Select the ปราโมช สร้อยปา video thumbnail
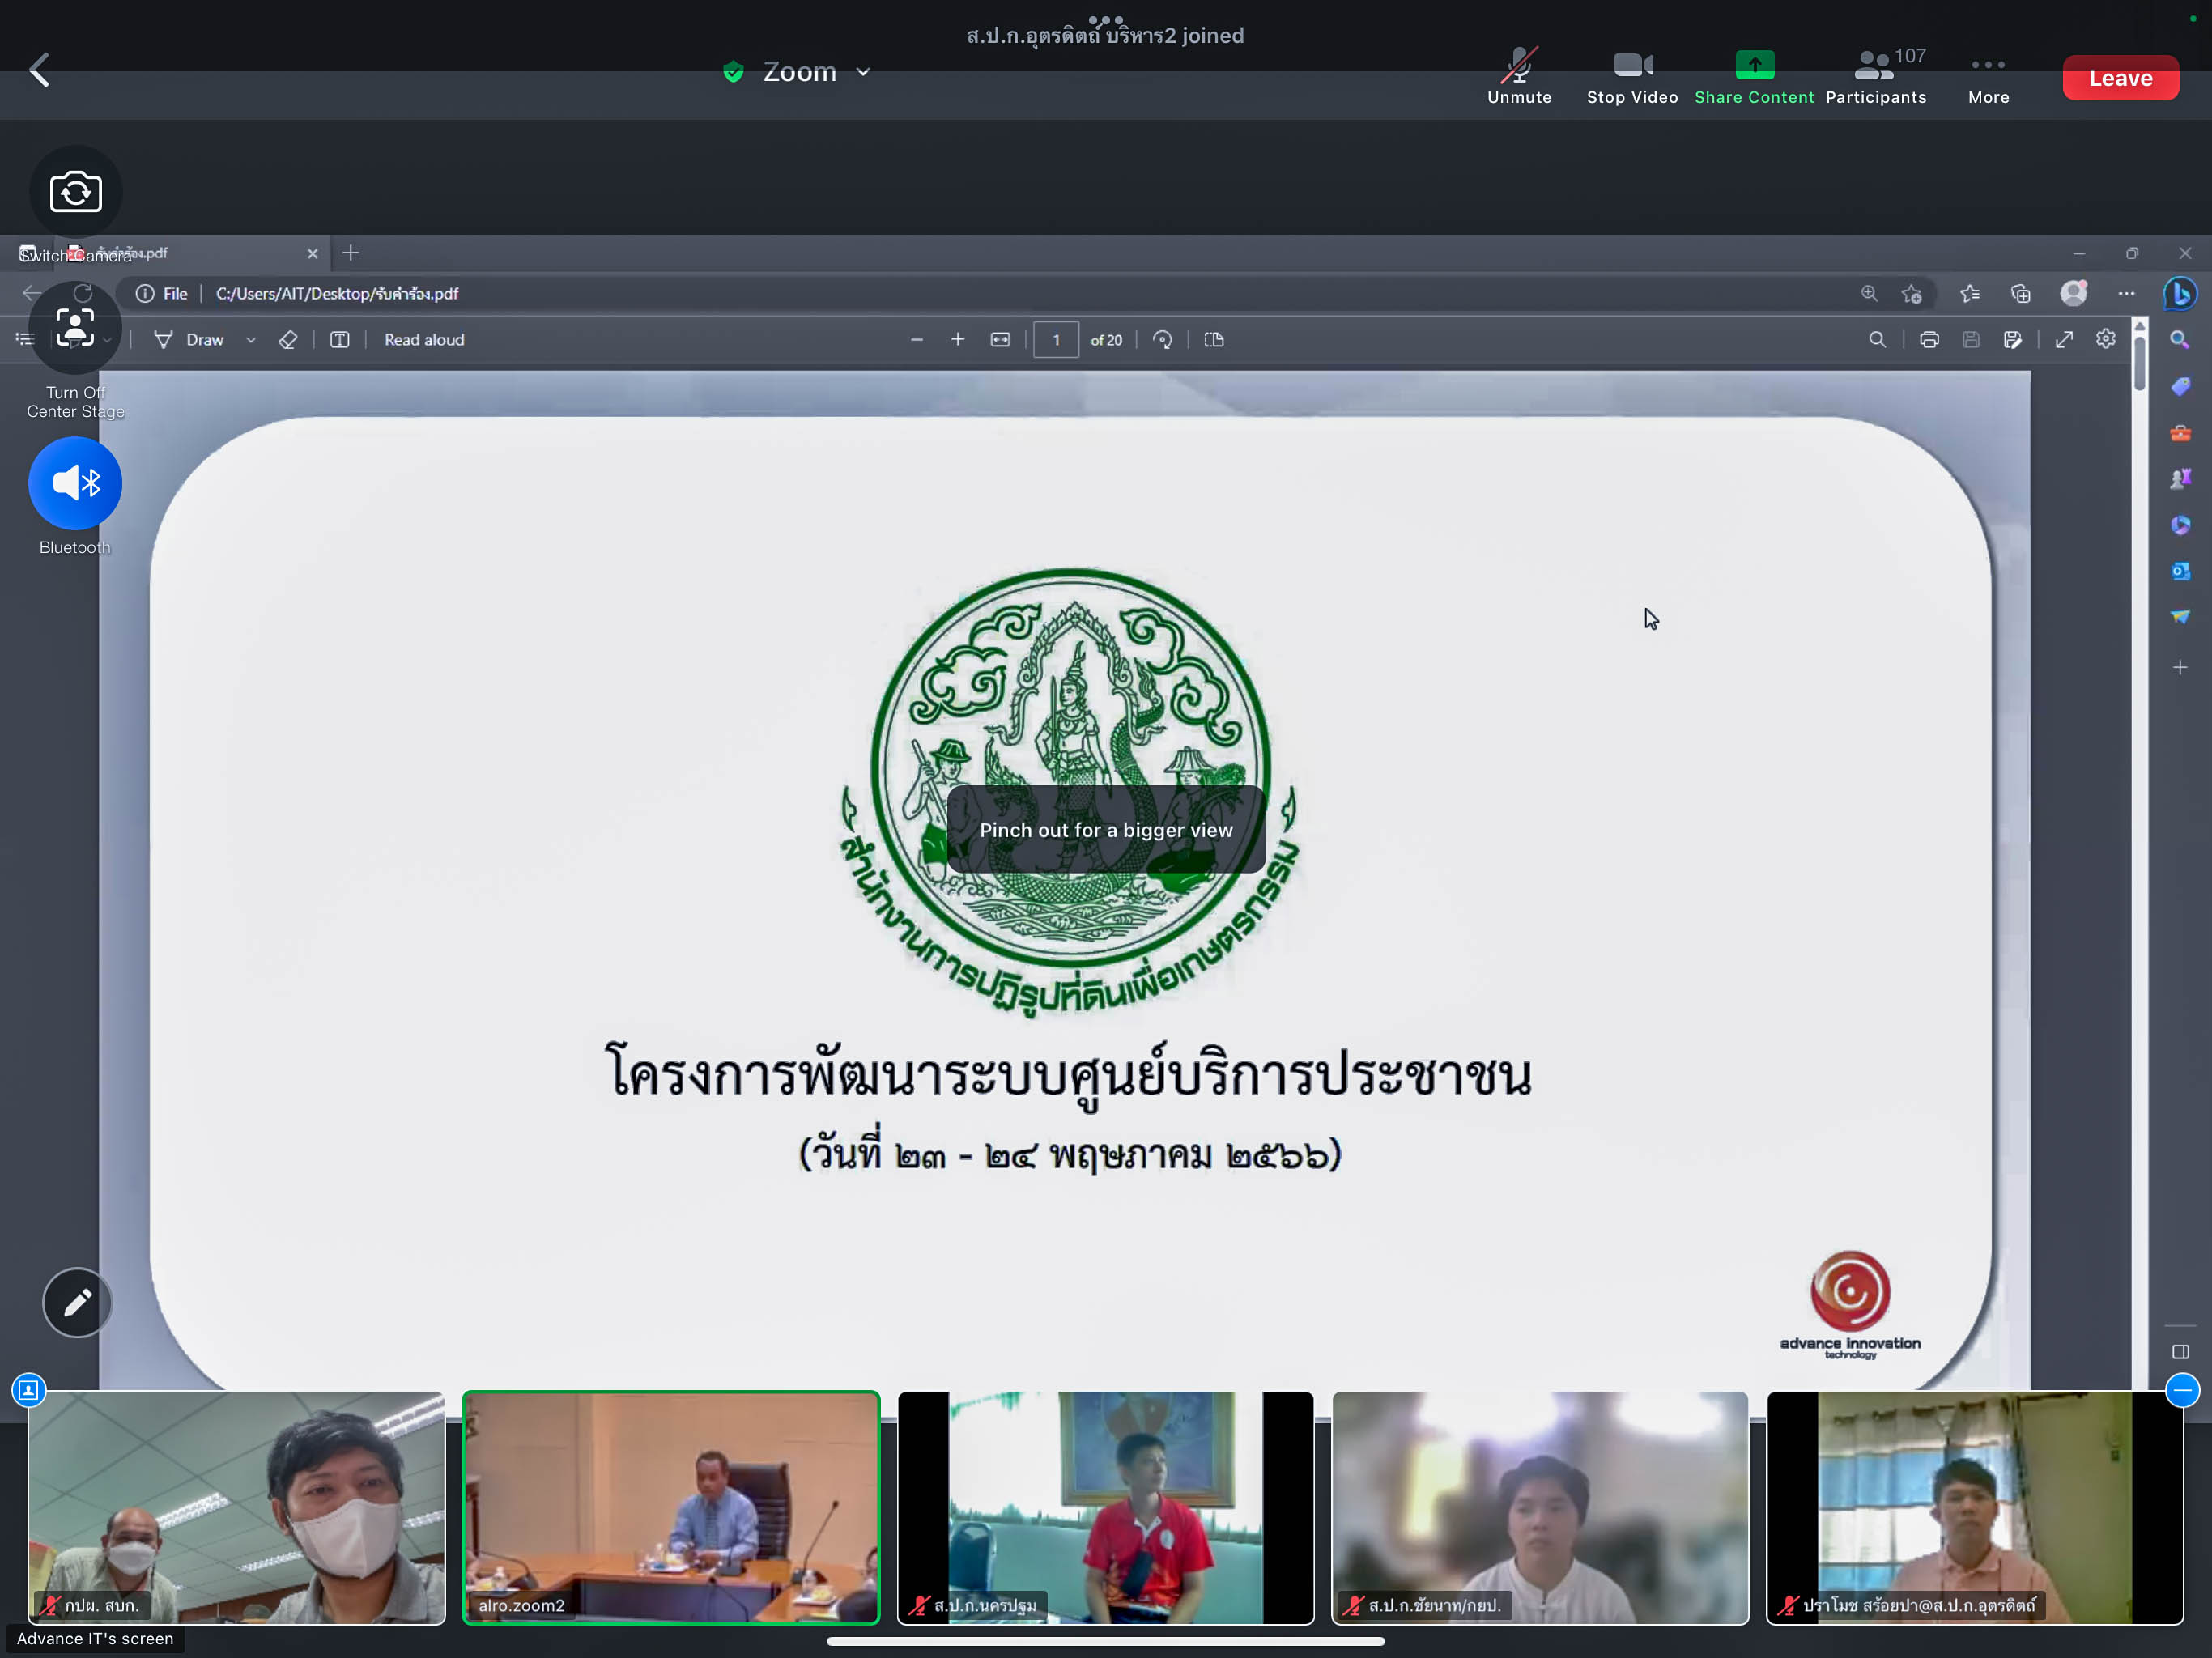 click(x=1975, y=1507)
